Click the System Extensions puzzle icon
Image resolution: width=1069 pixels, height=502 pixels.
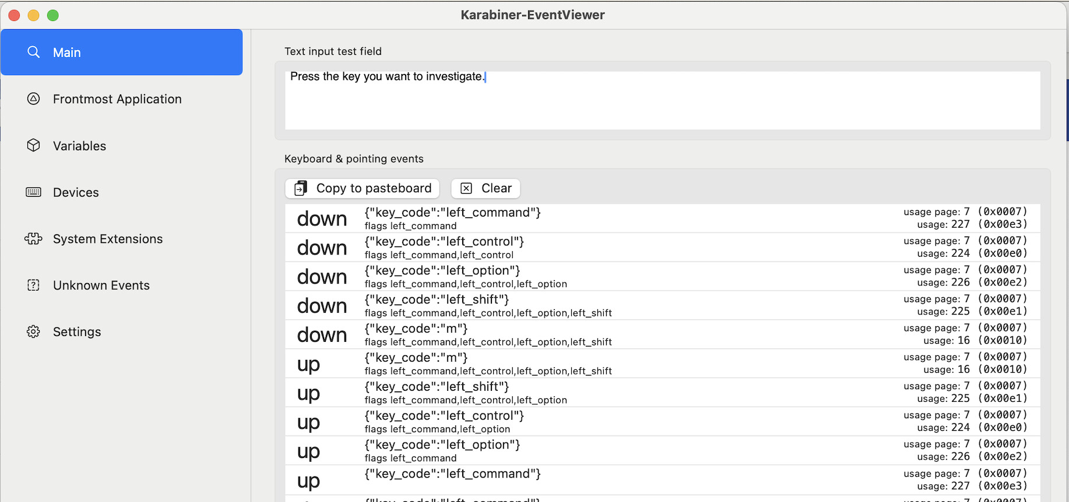click(x=34, y=239)
